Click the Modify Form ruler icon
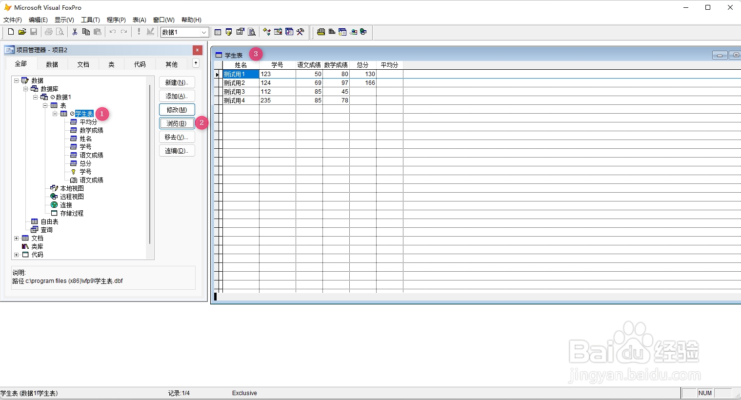Image resolution: width=741 pixels, height=400 pixels. (x=150, y=32)
